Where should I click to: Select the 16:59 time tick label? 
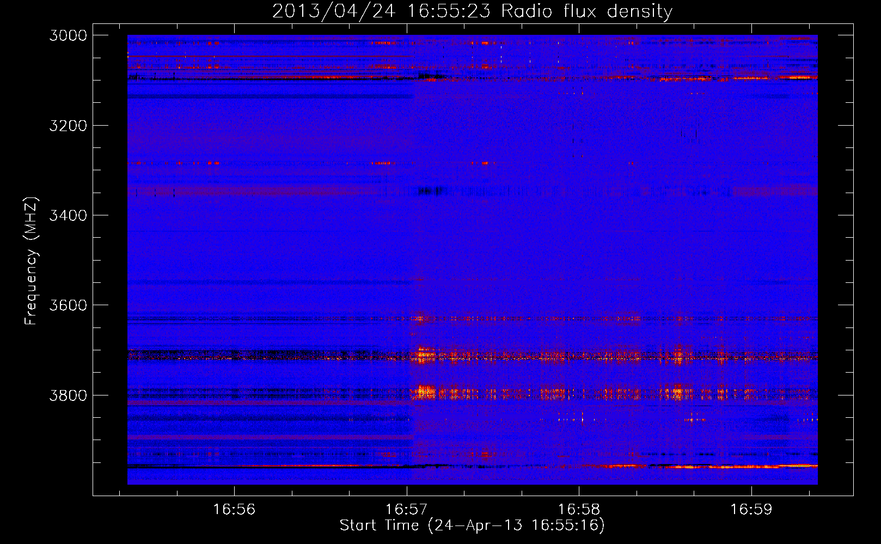(x=751, y=510)
